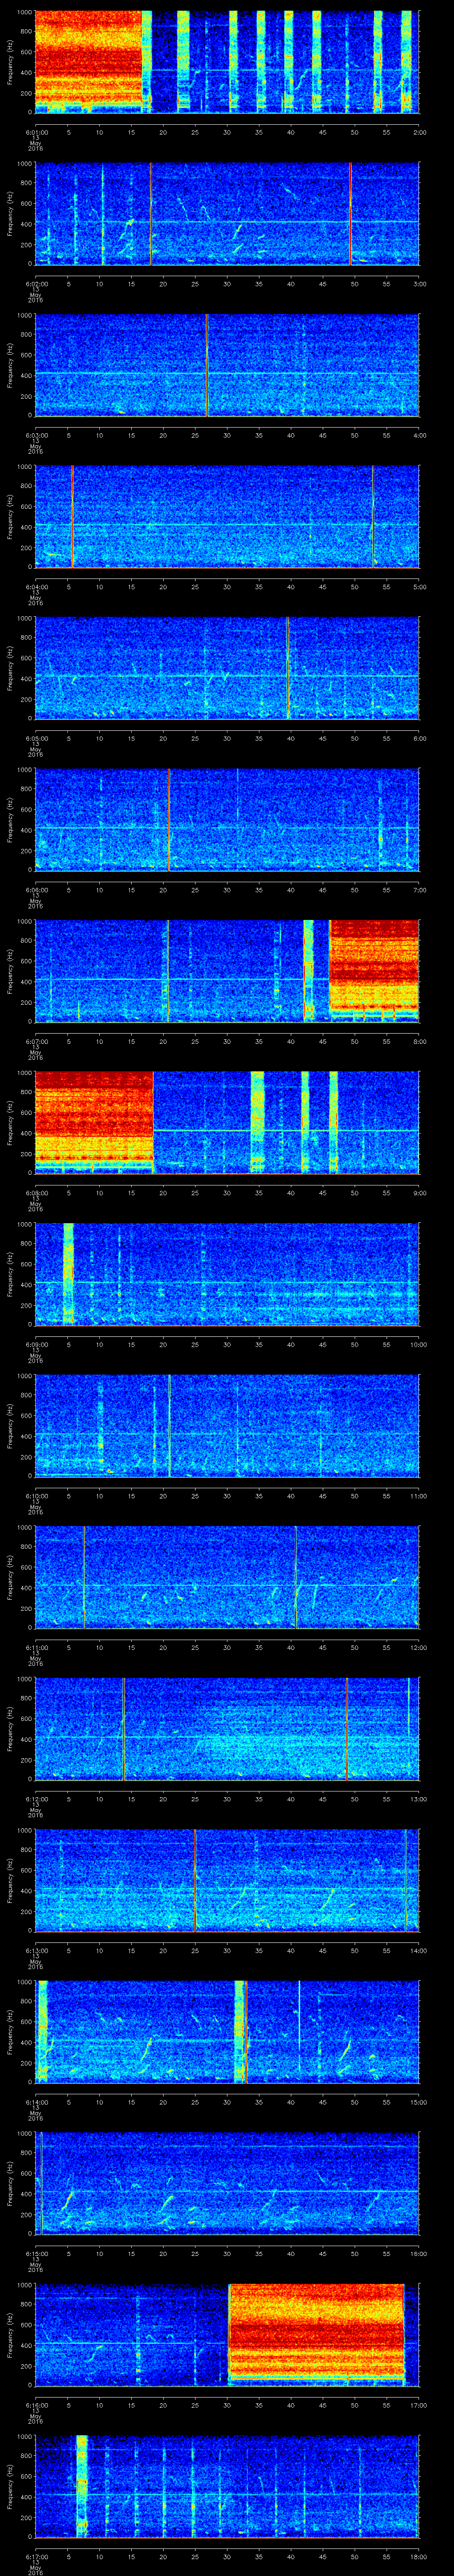The height and width of the screenshot is (2576, 454).
Task: Click the '6:05:00' start time label
Action: pos(36,738)
